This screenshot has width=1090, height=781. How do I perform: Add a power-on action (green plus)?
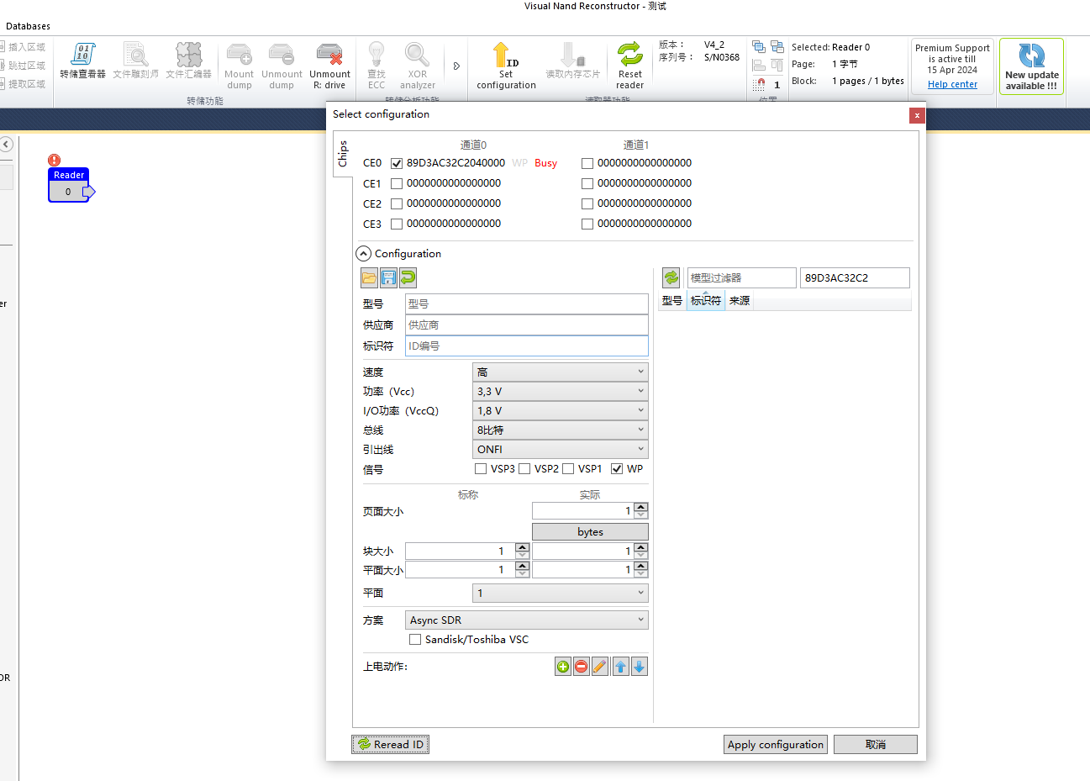click(563, 667)
